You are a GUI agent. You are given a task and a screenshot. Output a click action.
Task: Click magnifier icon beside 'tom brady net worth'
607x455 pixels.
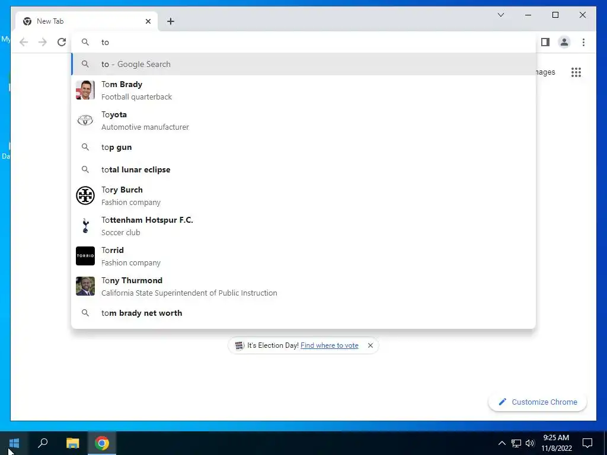point(85,313)
